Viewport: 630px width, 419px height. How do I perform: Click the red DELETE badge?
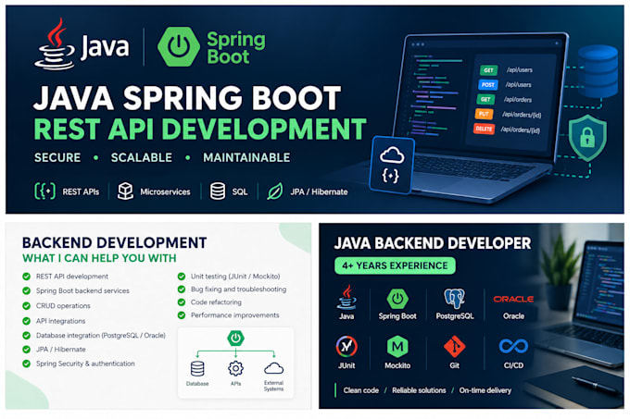pos(484,129)
